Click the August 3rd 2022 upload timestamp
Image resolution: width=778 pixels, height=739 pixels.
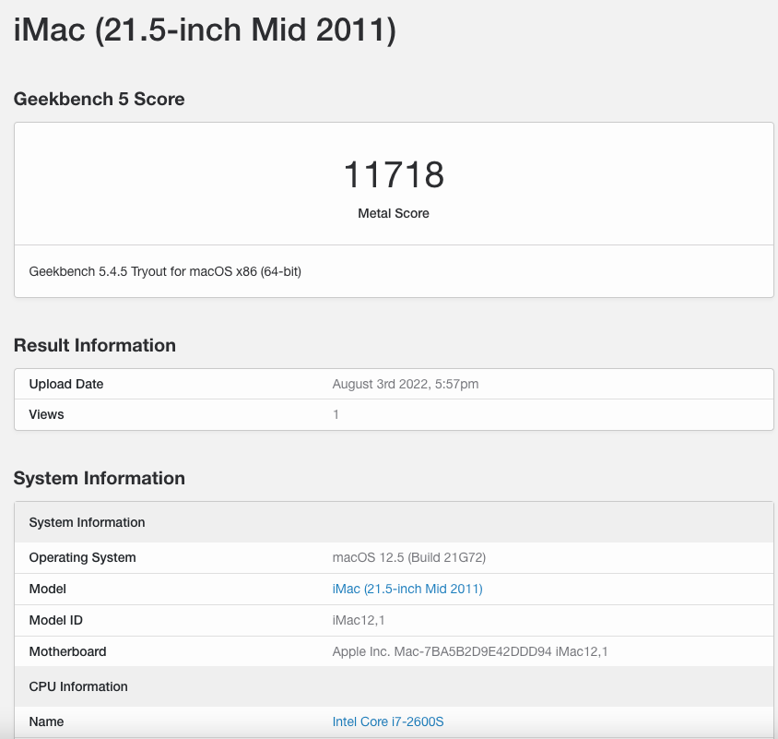coord(405,384)
